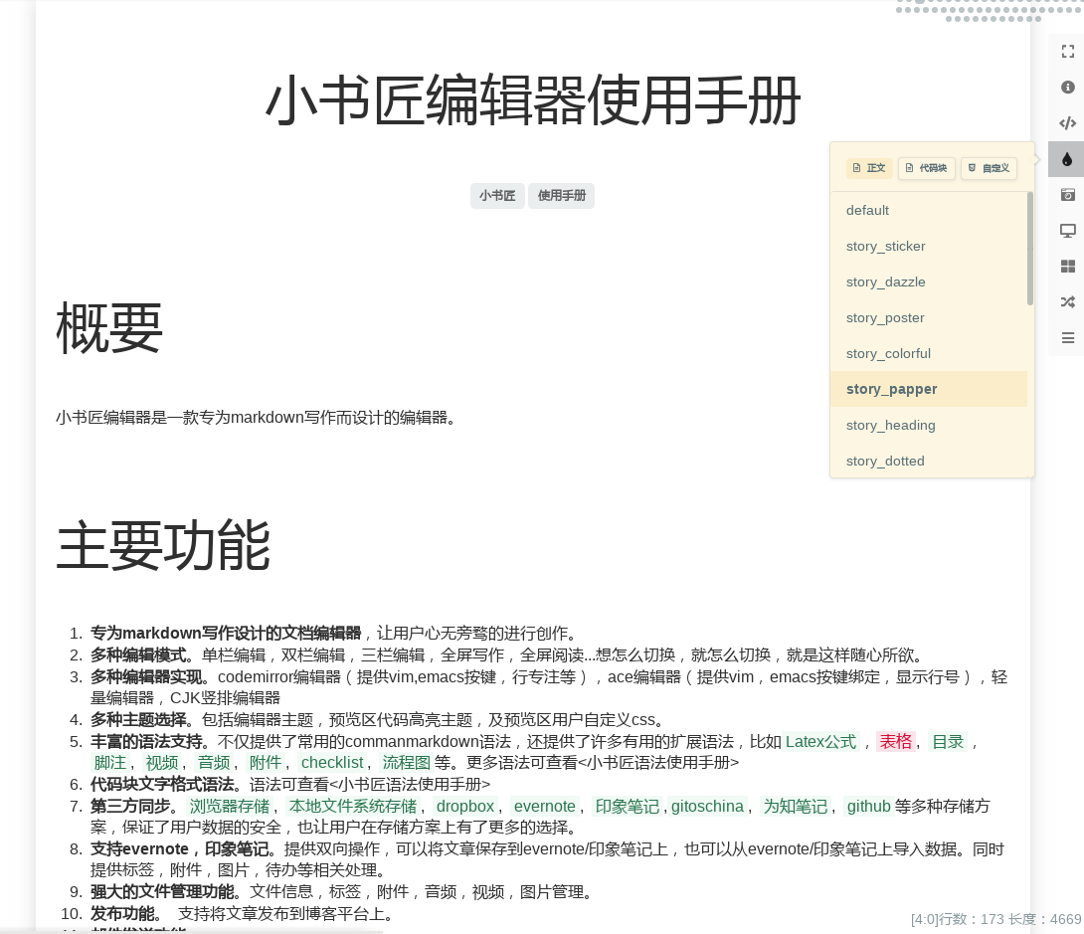
Task: Select the story_dotted theme
Action: [929, 462]
